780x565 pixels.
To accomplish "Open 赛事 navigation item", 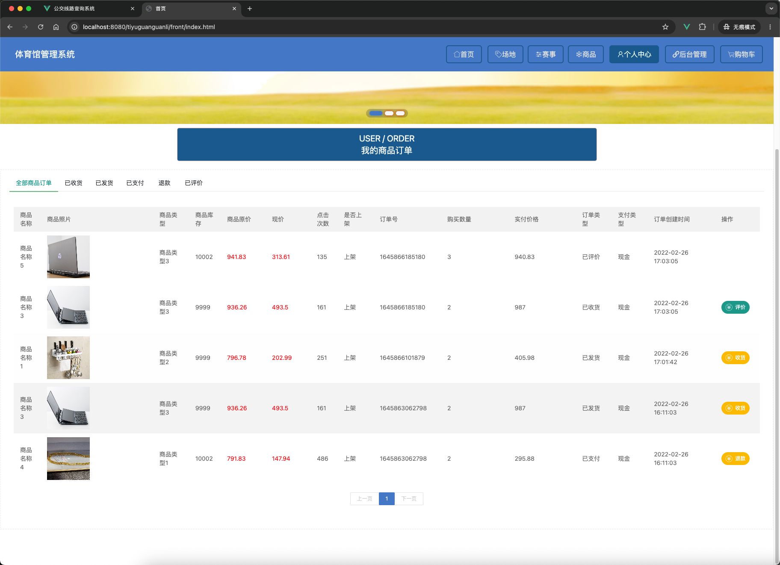I will 546,54.
